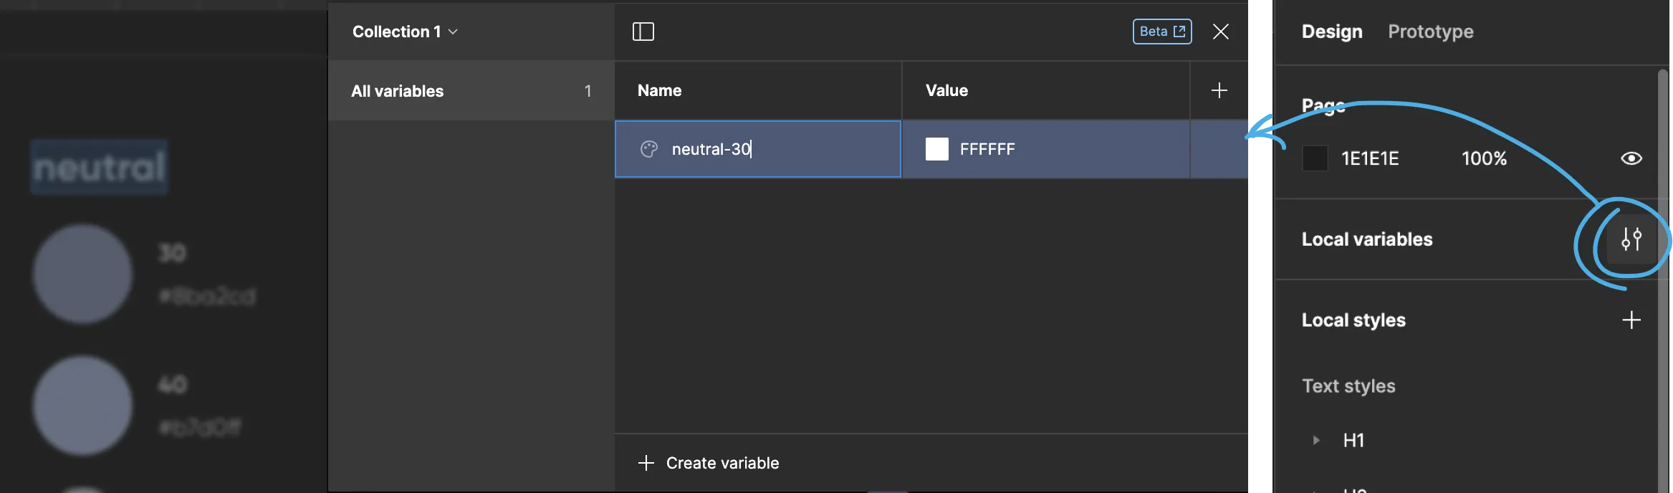Click the page background 1E1E1E swatch
1673x493 pixels.
pyautogui.click(x=1315, y=158)
